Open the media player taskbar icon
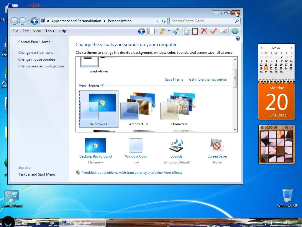Image resolution: width=302 pixels, height=227 pixels. click(38, 223)
